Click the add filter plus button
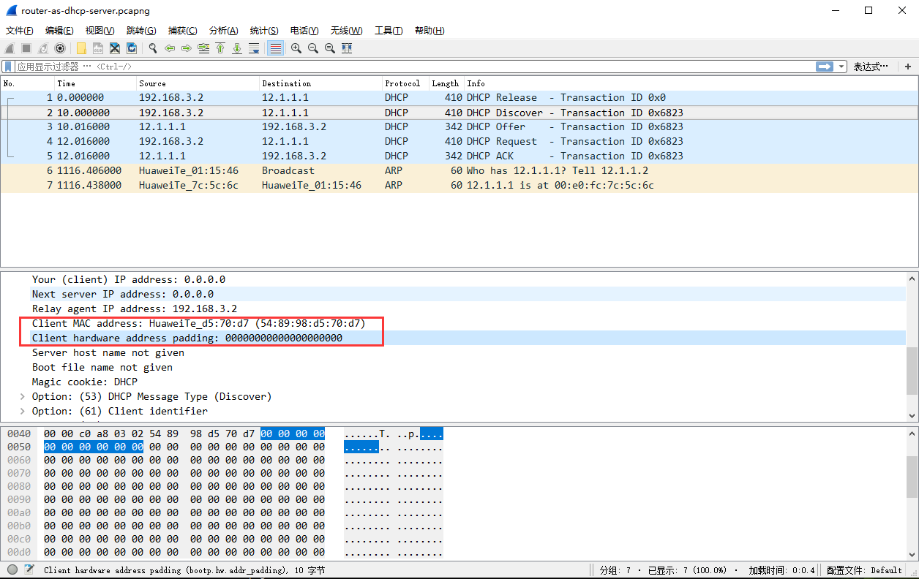The height and width of the screenshot is (579, 919). [908, 67]
